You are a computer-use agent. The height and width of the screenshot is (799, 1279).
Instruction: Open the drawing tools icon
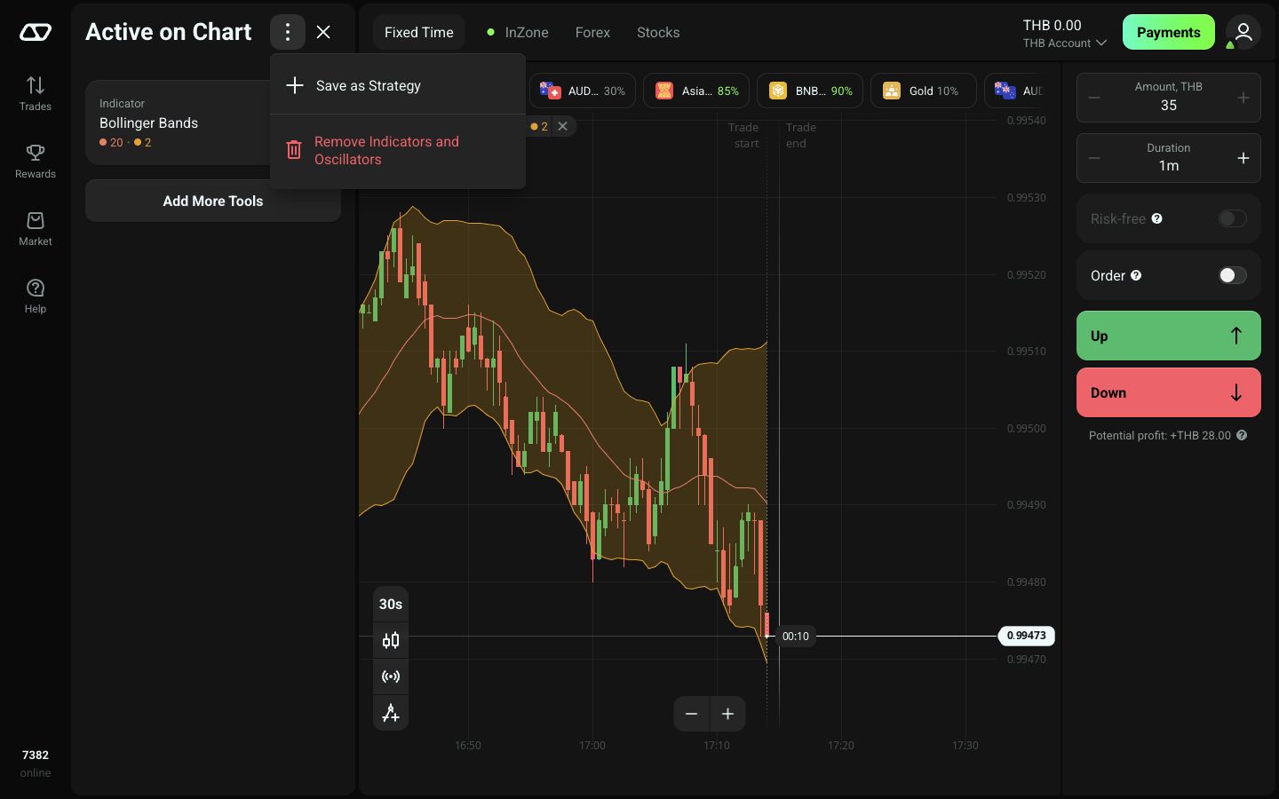pyautogui.click(x=391, y=713)
